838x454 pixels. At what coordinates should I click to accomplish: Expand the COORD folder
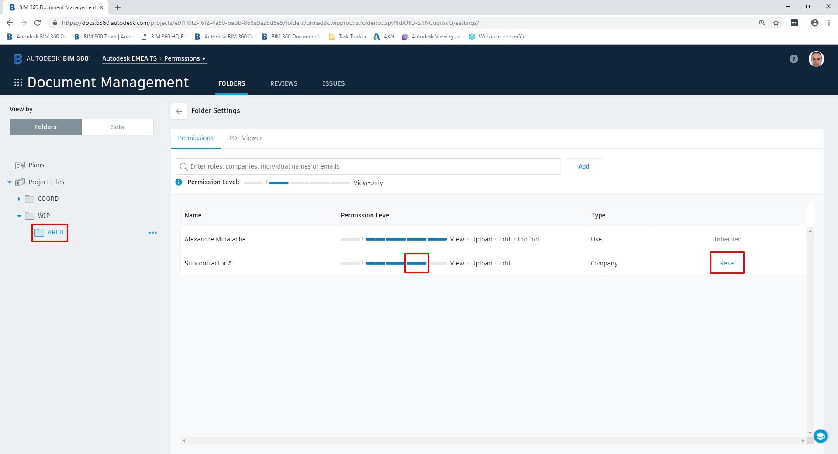[x=19, y=199]
